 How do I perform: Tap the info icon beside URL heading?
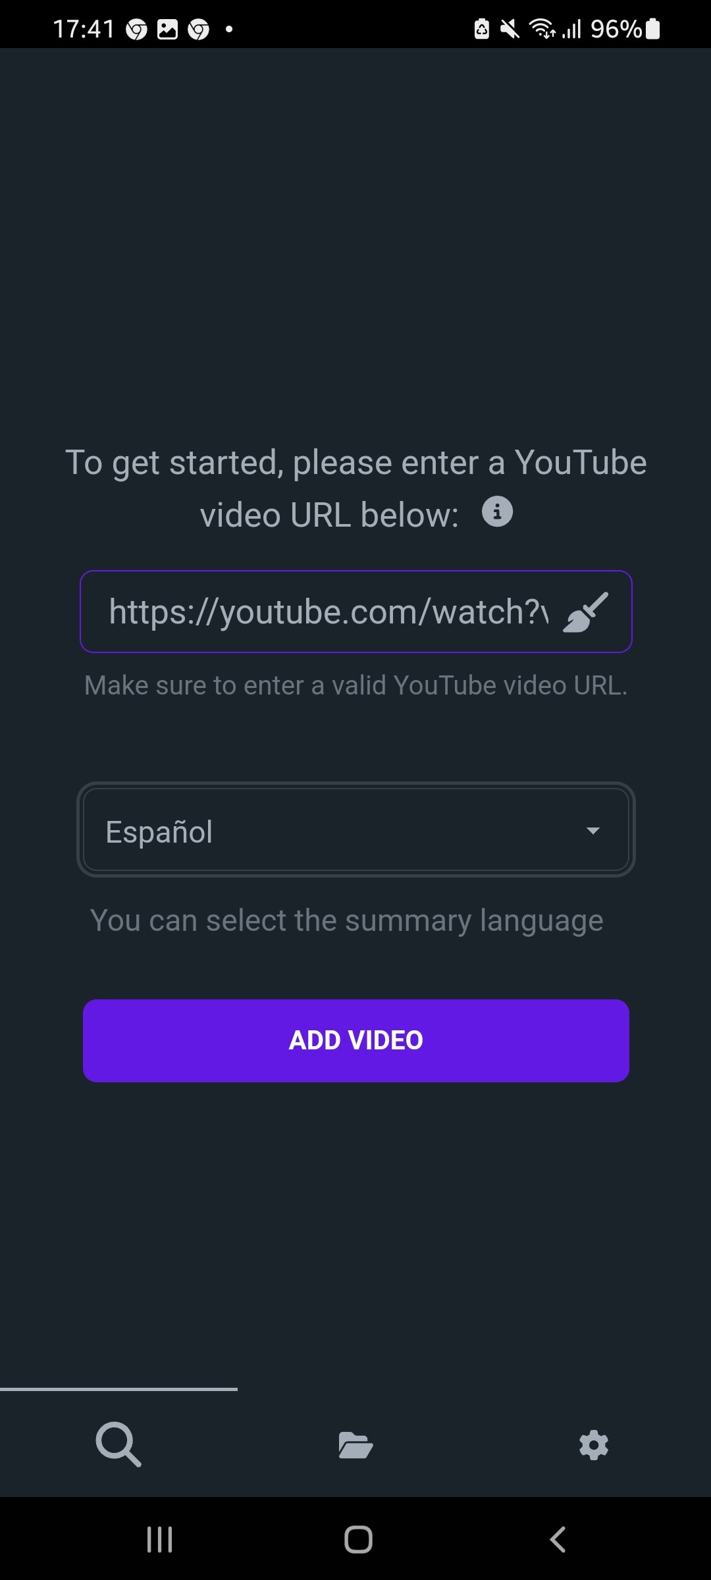[x=498, y=512]
